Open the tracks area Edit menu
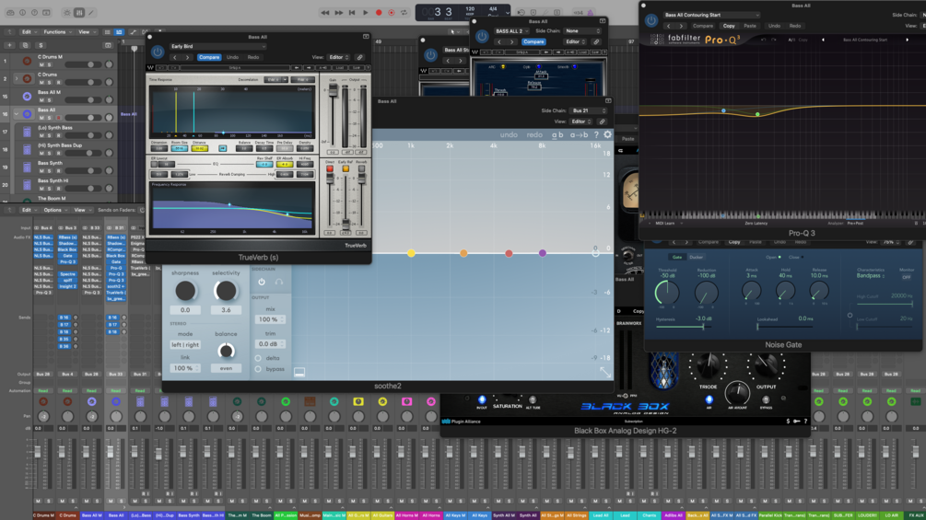 pyautogui.click(x=28, y=32)
